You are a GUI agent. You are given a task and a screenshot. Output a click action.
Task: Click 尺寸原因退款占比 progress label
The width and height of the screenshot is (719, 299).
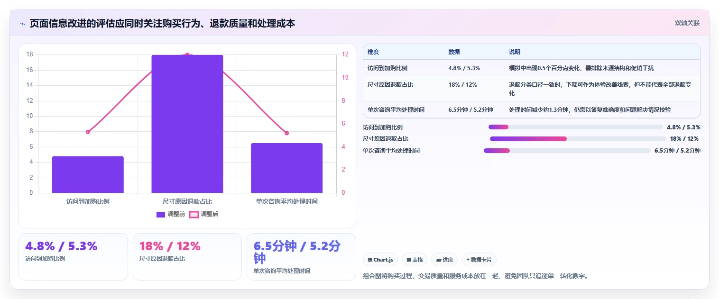(x=386, y=139)
